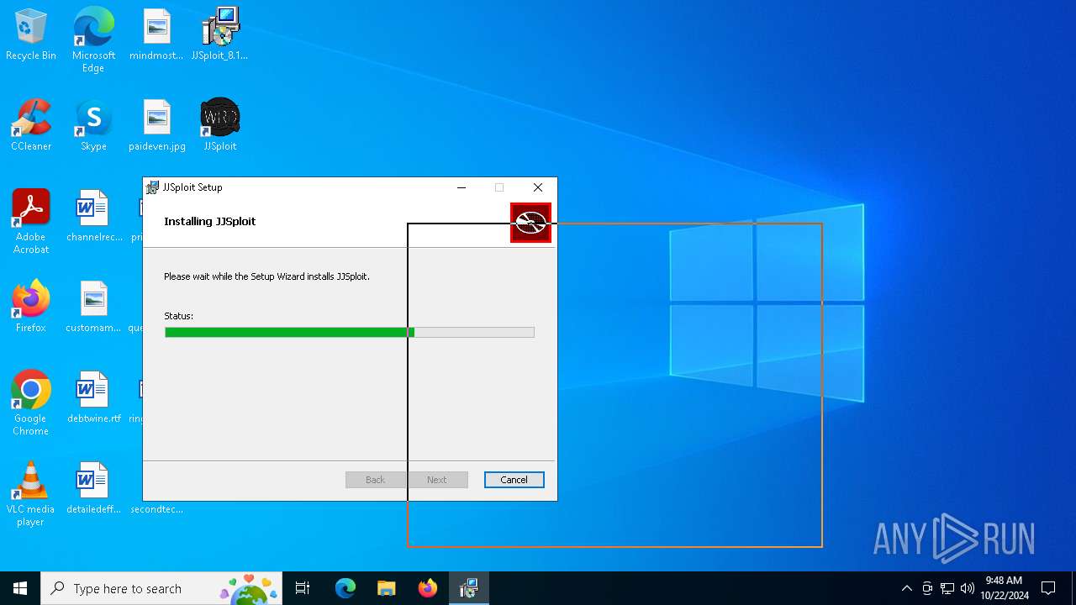This screenshot has height=605, width=1076.
Task: Open Edge from the taskbar
Action: [x=345, y=588]
